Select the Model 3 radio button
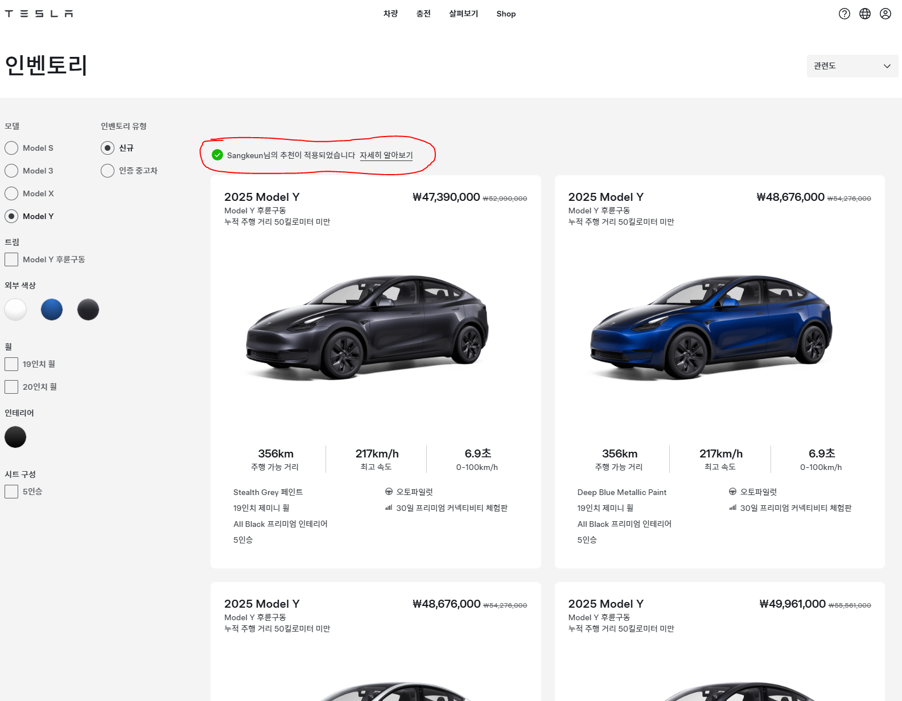The image size is (902, 701). [11, 171]
